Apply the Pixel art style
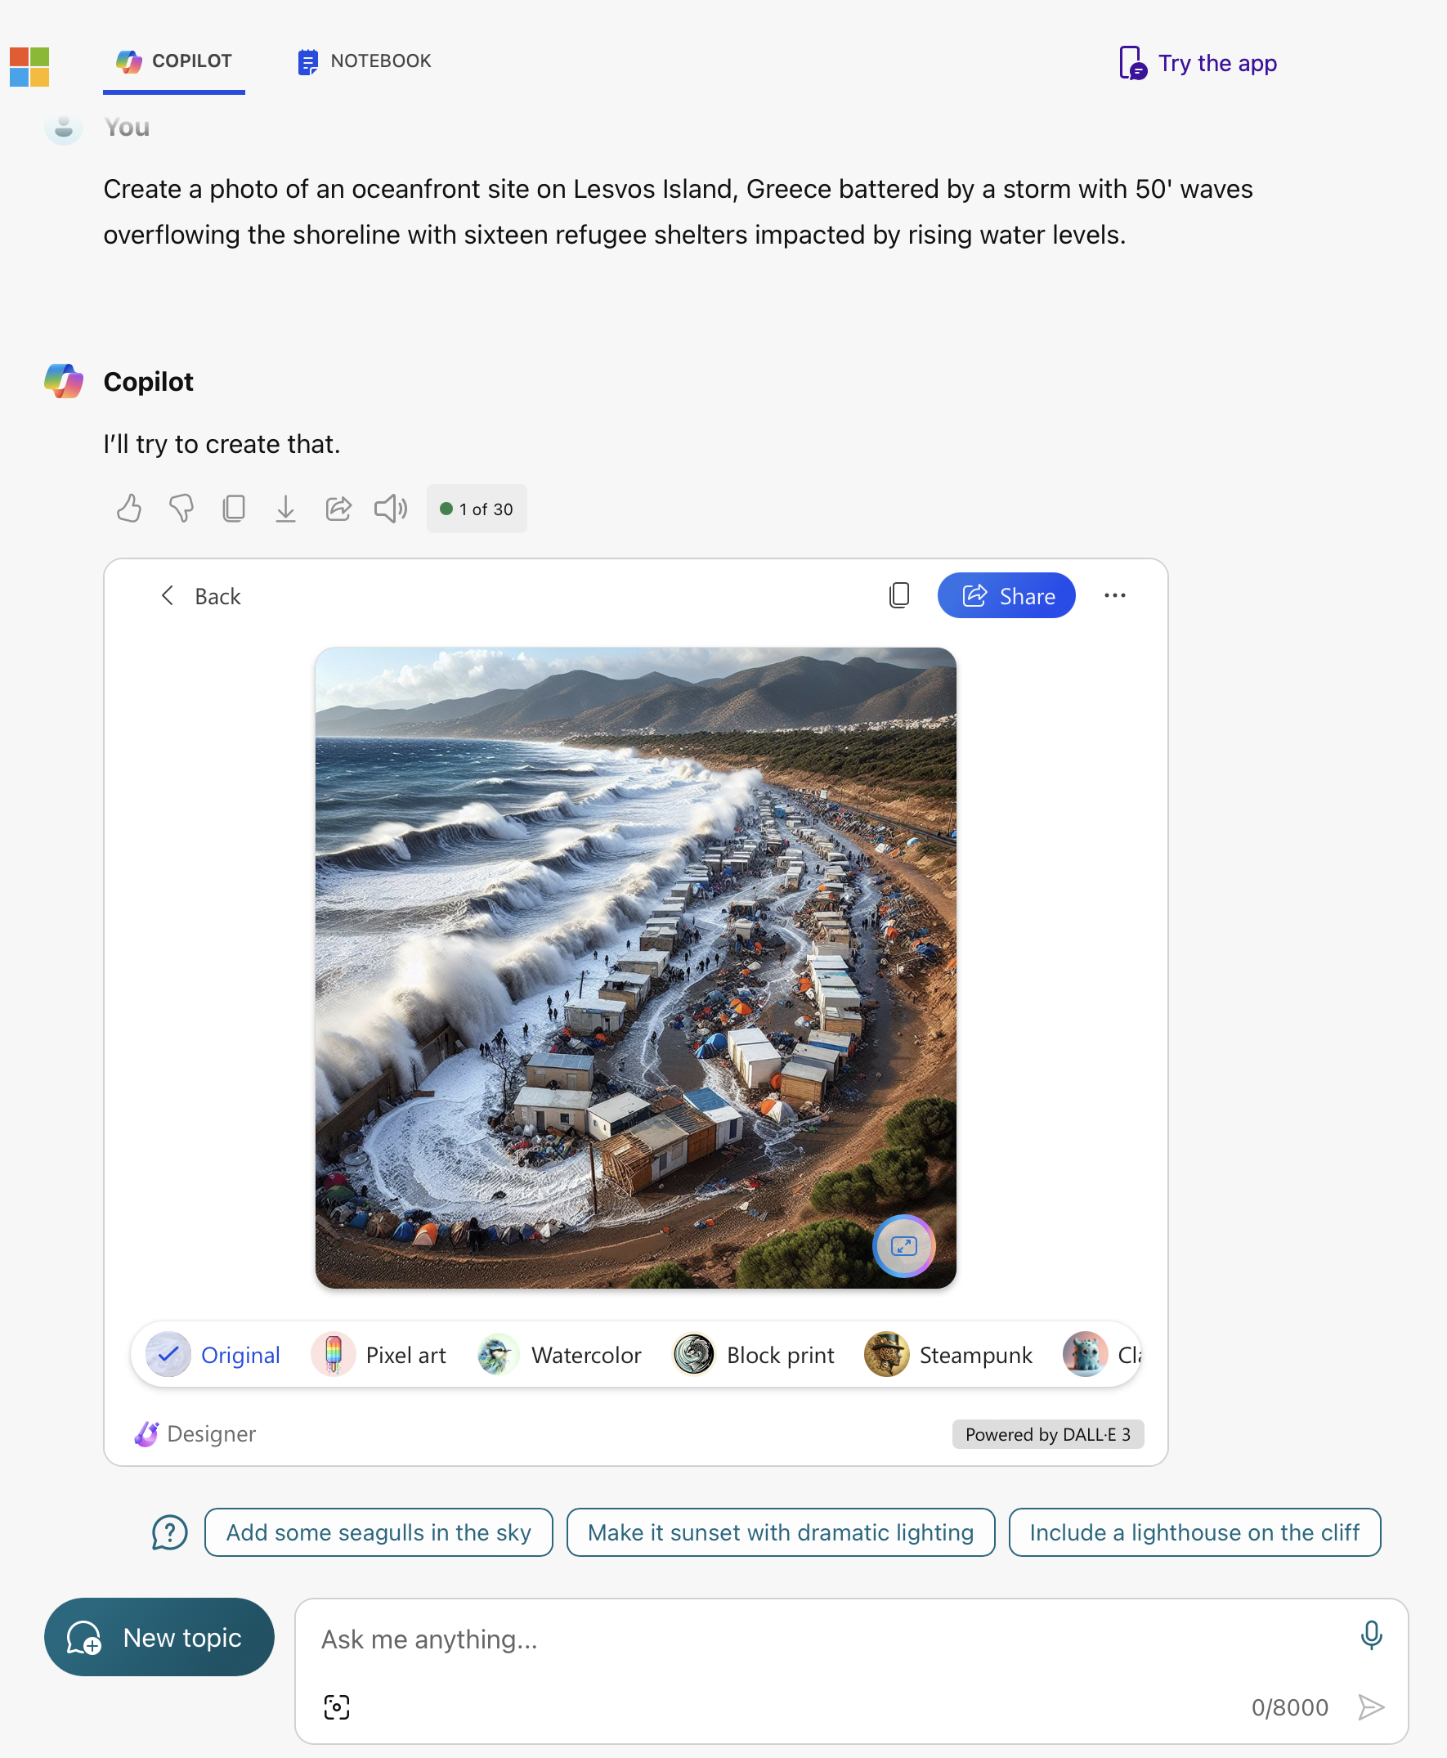The image size is (1447, 1758). [x=379, y=1355]
